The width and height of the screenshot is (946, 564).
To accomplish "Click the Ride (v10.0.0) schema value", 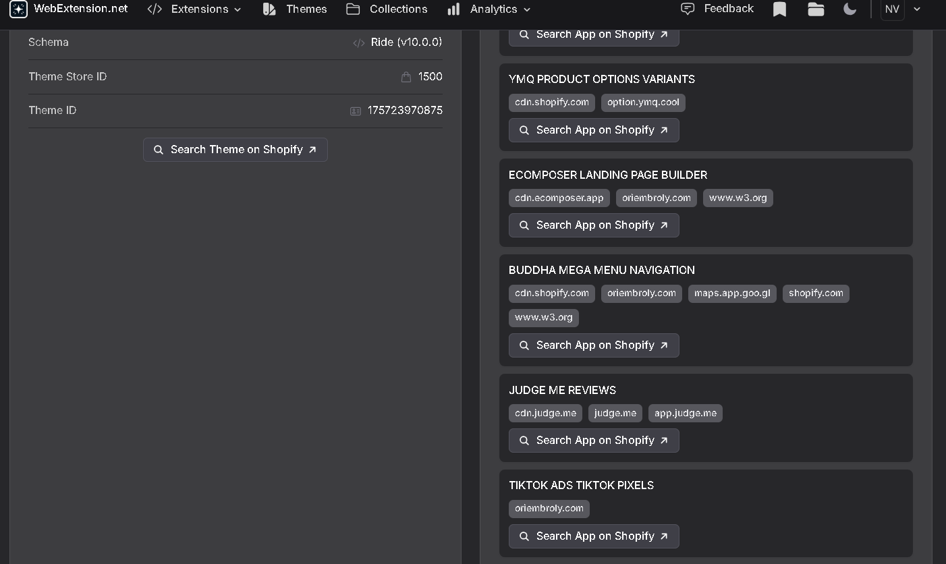I will [x=406, y=43].
